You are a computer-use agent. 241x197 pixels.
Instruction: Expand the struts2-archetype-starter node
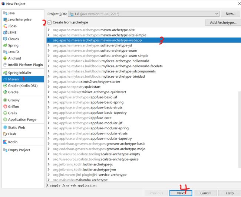[x=49, y=81]
